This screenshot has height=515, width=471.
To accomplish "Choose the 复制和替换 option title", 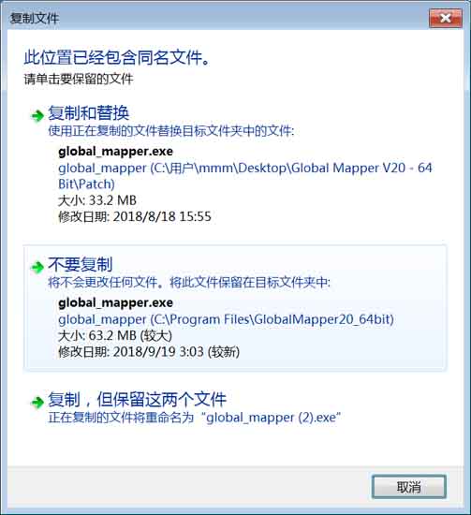I will [89, 113].
